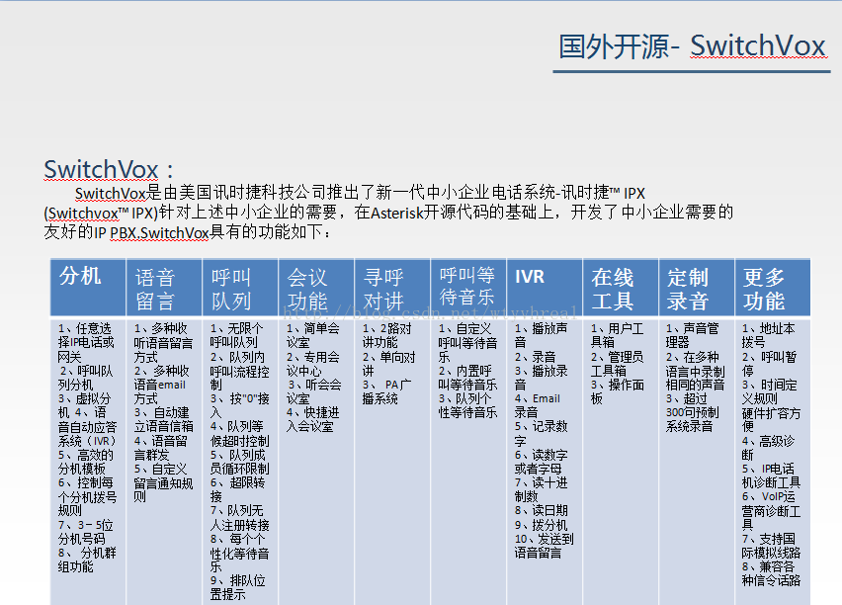Click "5、自定义留言通知规则" entry
Screen dimensions: 842x605
click(163, 482)
